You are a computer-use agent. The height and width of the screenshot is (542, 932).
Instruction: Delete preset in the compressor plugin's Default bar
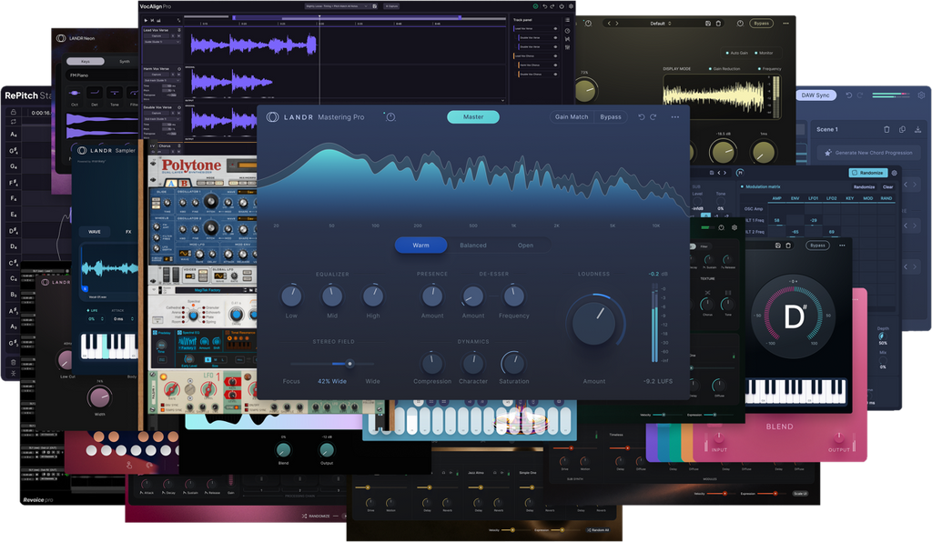(718, 23)
